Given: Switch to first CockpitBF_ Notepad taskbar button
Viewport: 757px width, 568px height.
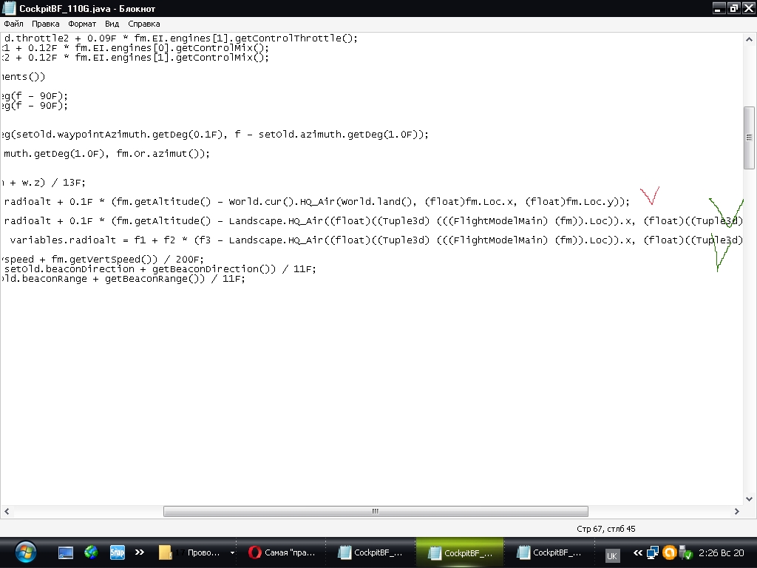Looking at the screenshot, I should tap(371, 552).
